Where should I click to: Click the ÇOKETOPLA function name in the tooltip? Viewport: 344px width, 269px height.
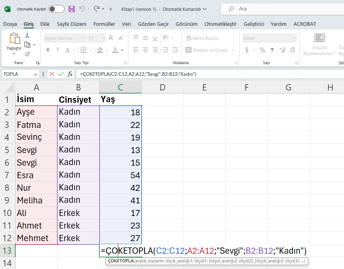tap(121, 261)
